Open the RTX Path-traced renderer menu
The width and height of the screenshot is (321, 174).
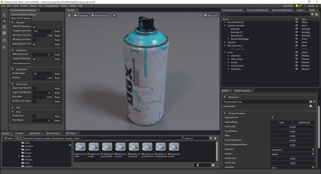click(100, 16)
